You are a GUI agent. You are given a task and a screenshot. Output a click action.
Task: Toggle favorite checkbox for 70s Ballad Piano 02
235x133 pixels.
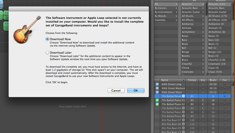click(x=224, y=104)
